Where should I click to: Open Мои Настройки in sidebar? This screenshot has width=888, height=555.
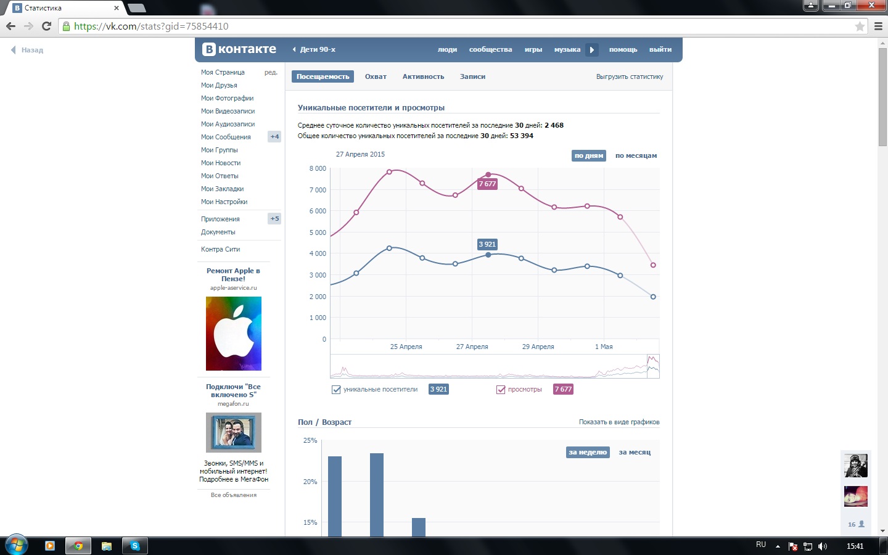[x=224, y=202]
